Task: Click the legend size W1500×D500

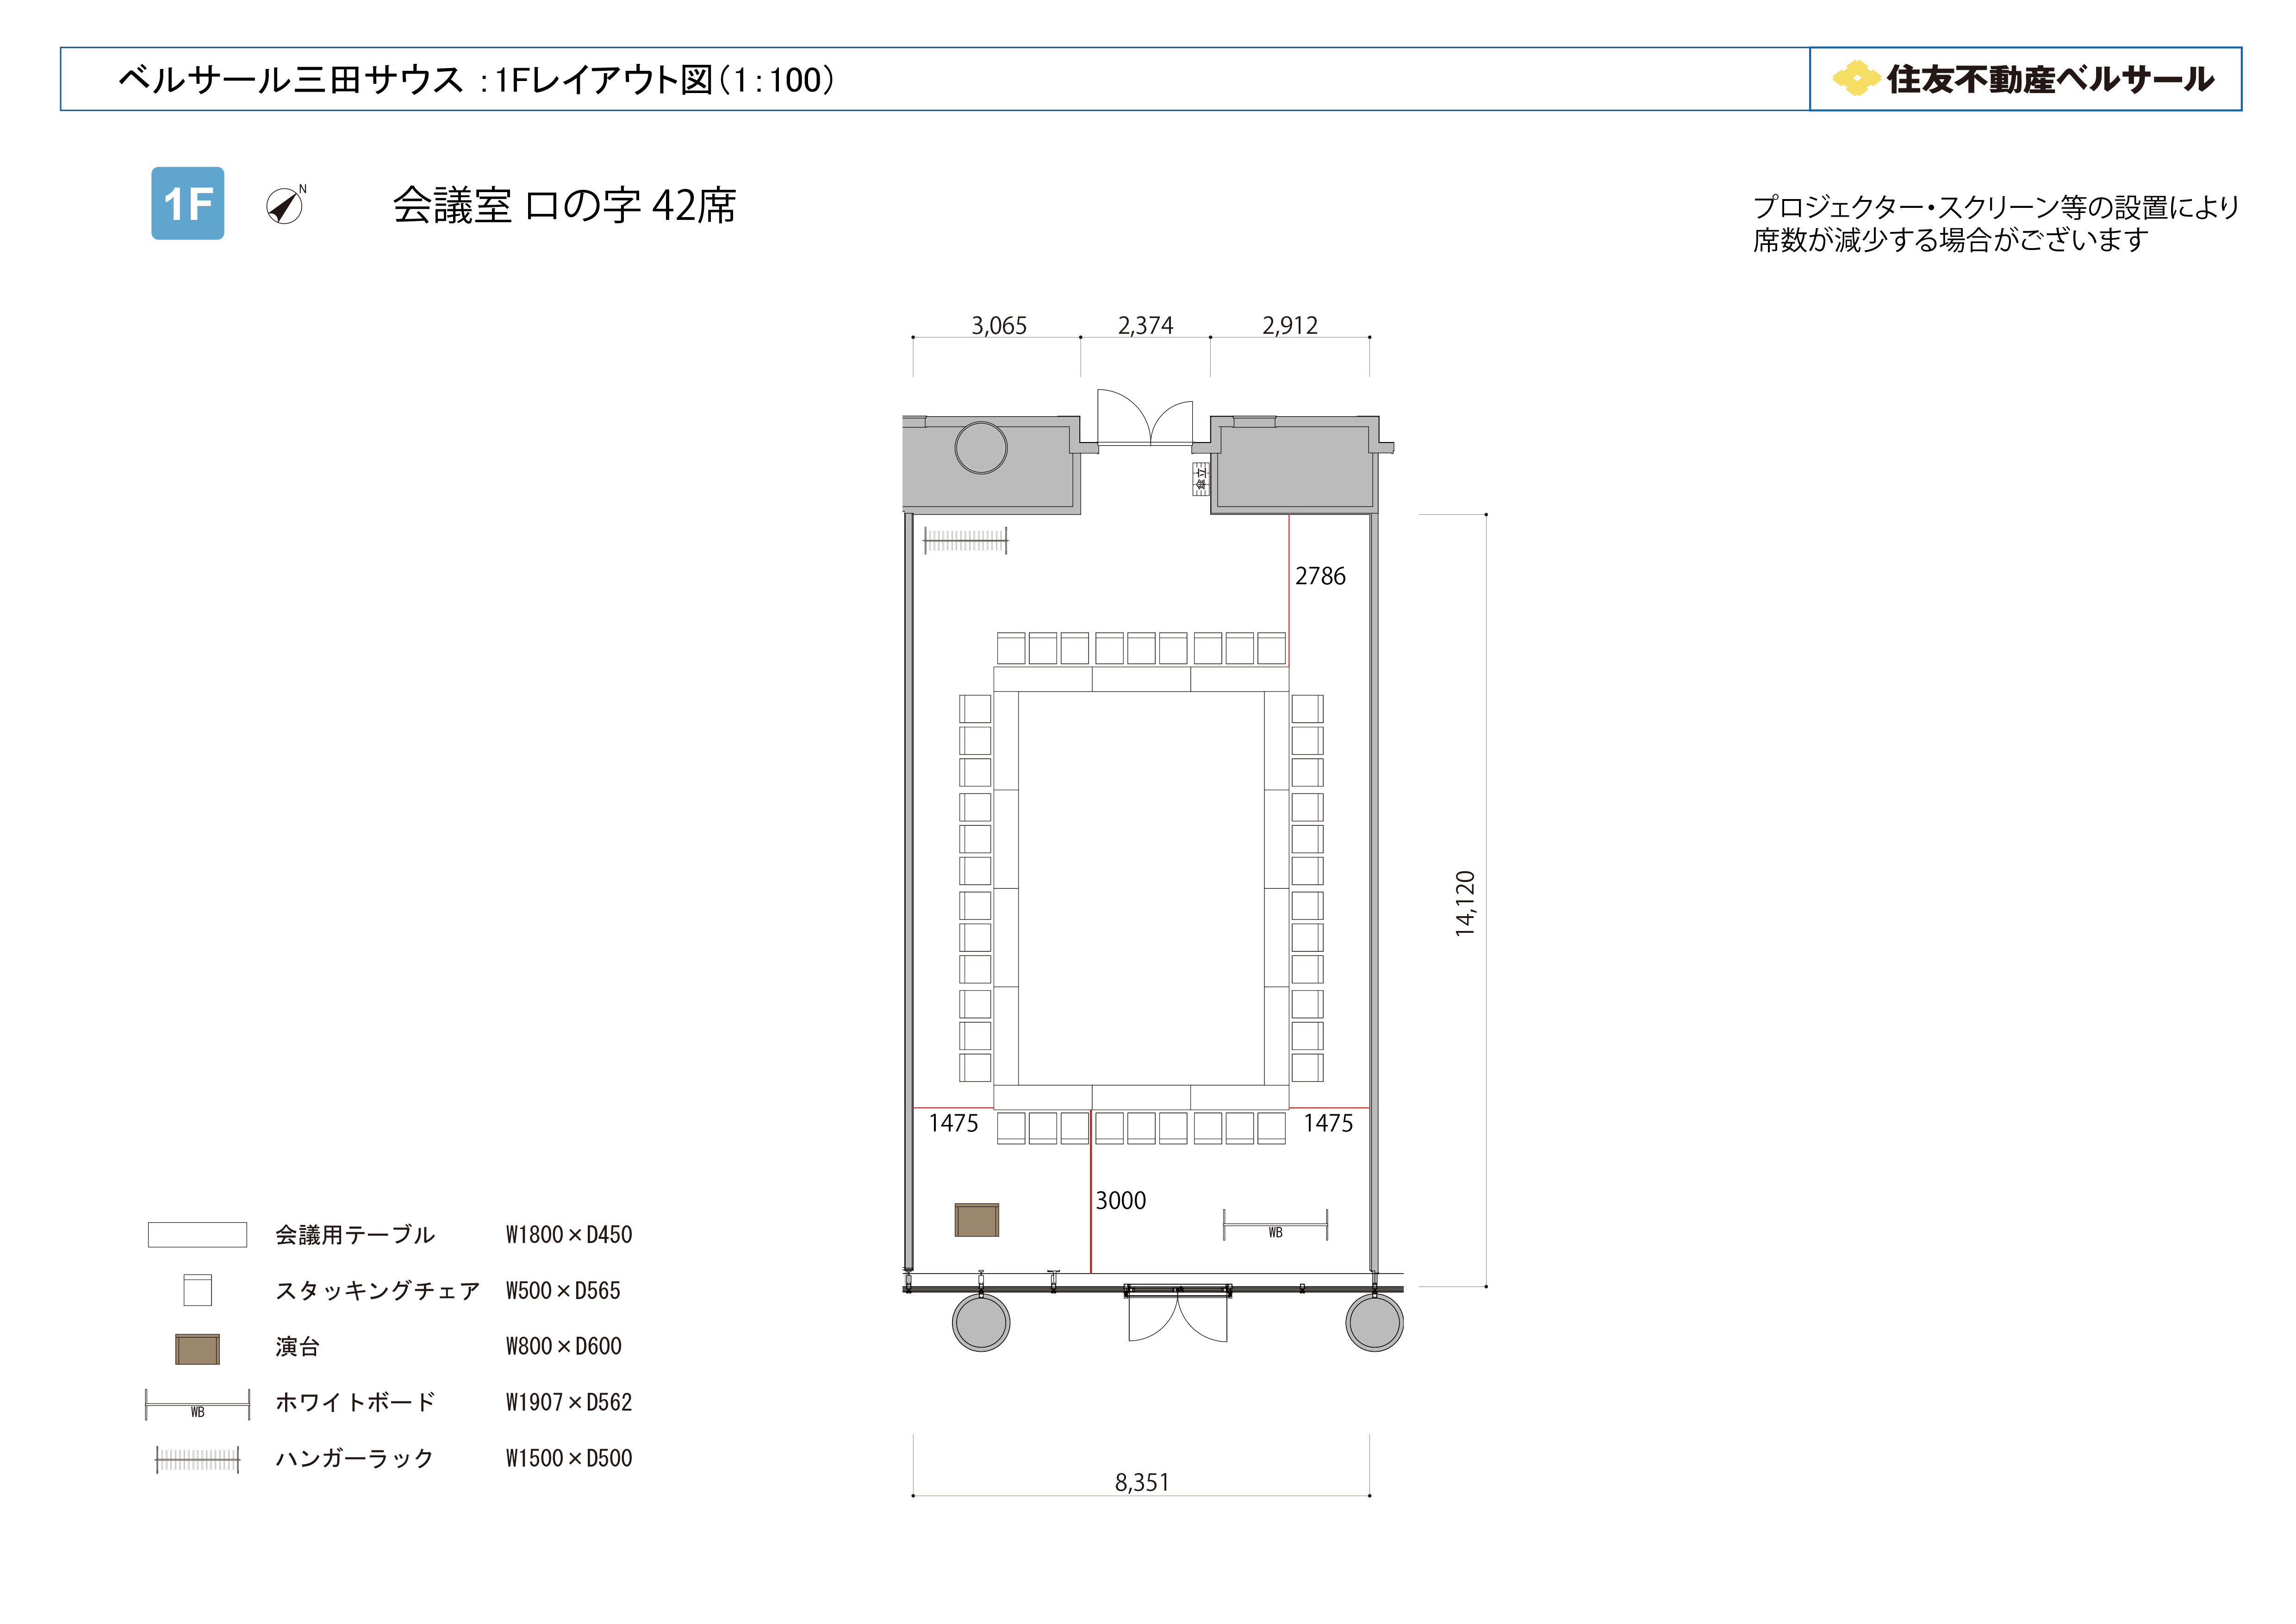Action: pyautogui.click(x=569, y=1458)
